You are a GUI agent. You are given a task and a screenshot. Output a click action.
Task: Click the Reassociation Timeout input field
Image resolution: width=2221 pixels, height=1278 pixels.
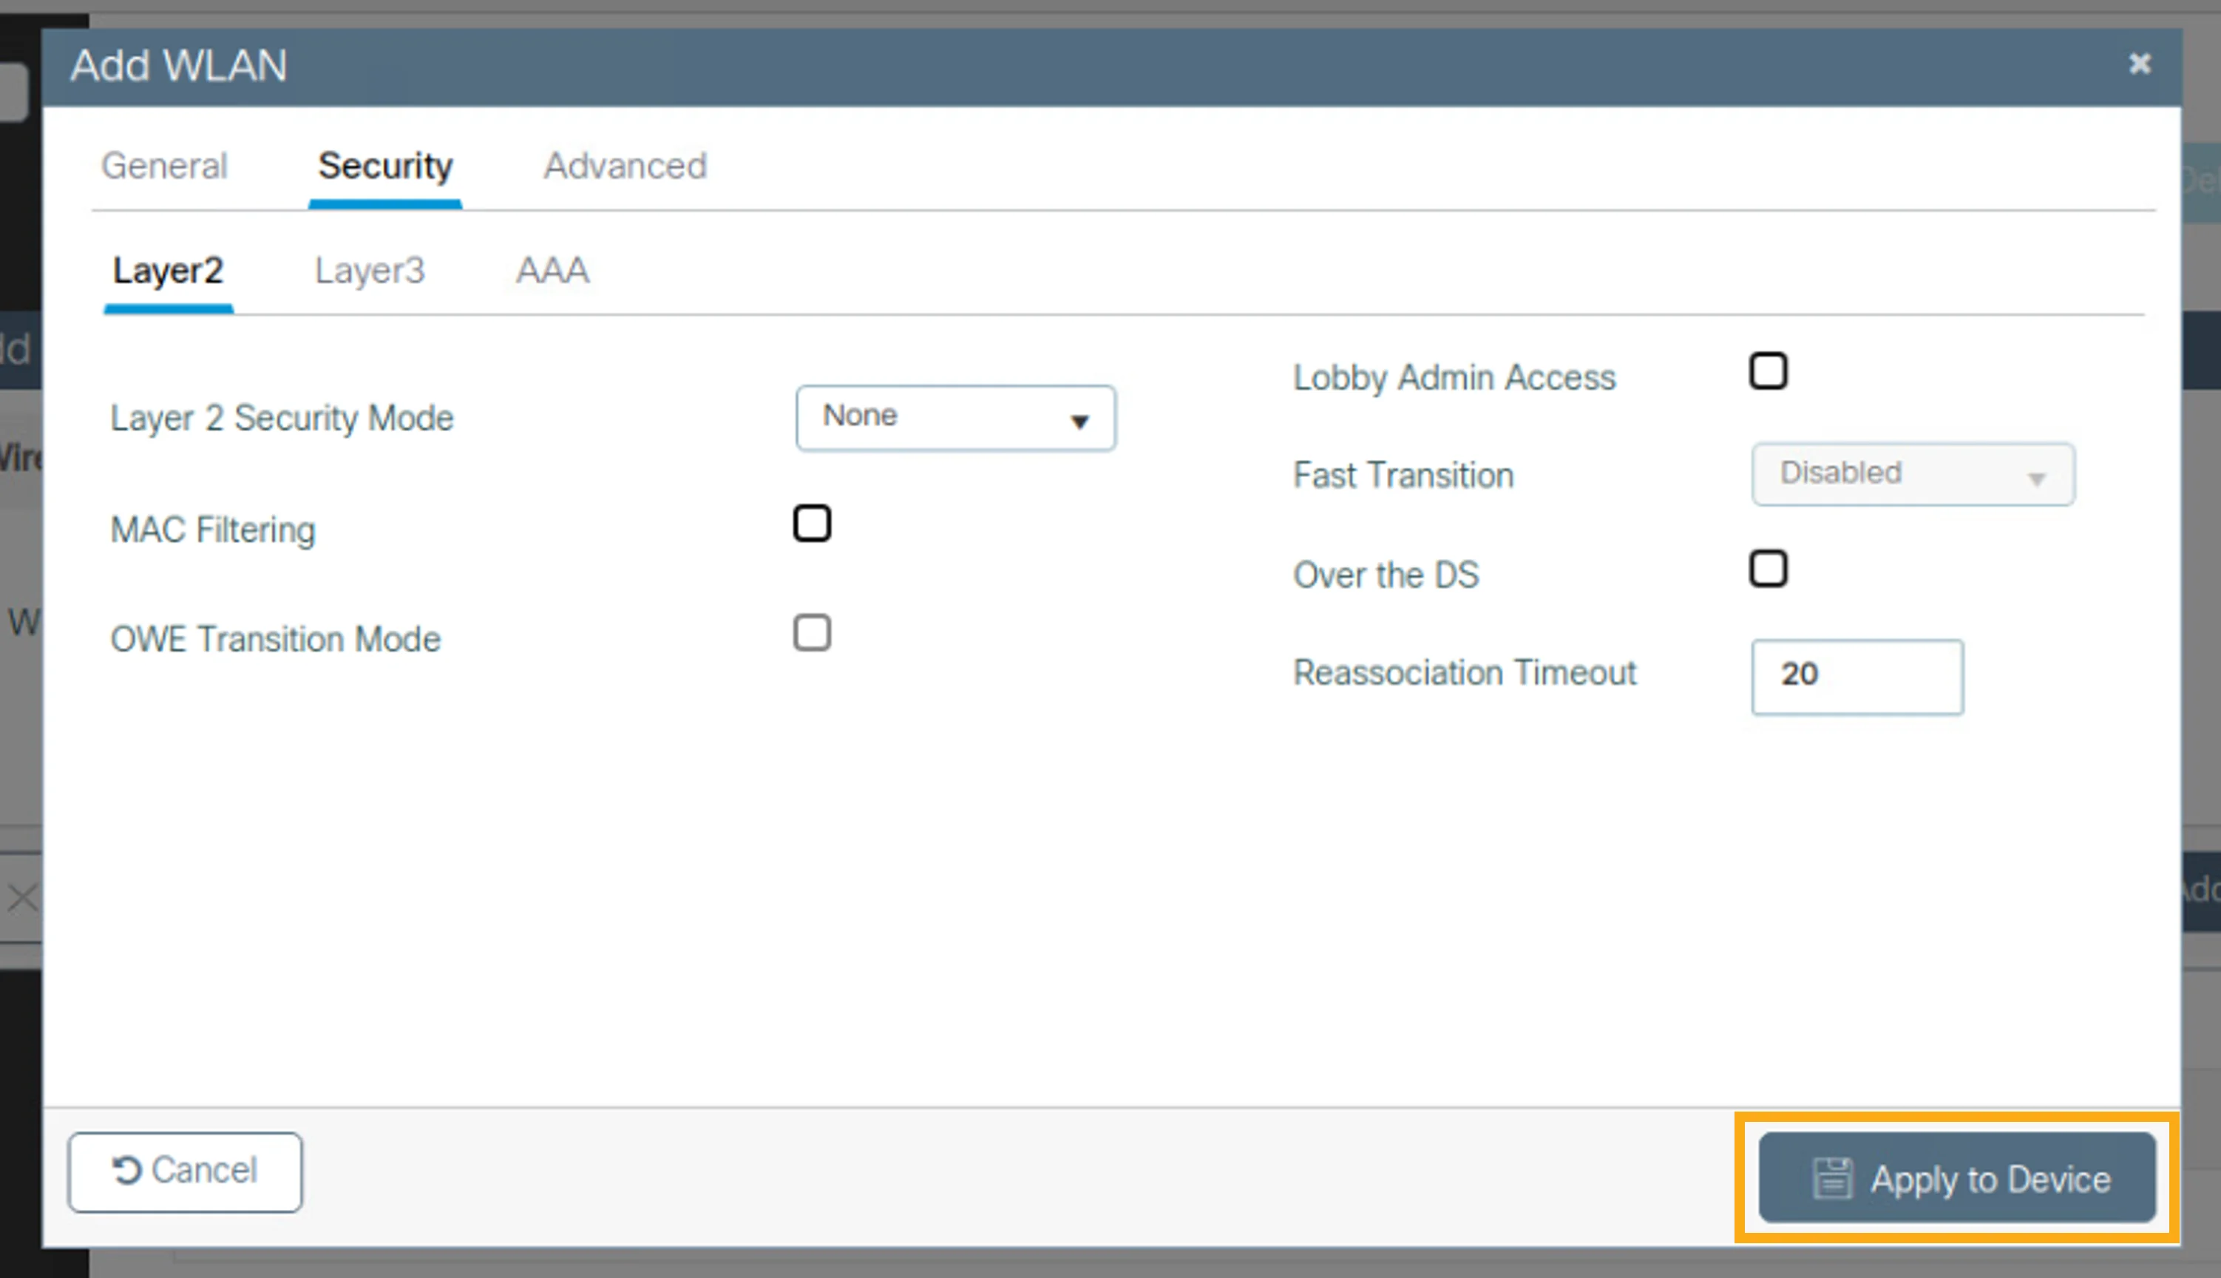[1857, 676]
